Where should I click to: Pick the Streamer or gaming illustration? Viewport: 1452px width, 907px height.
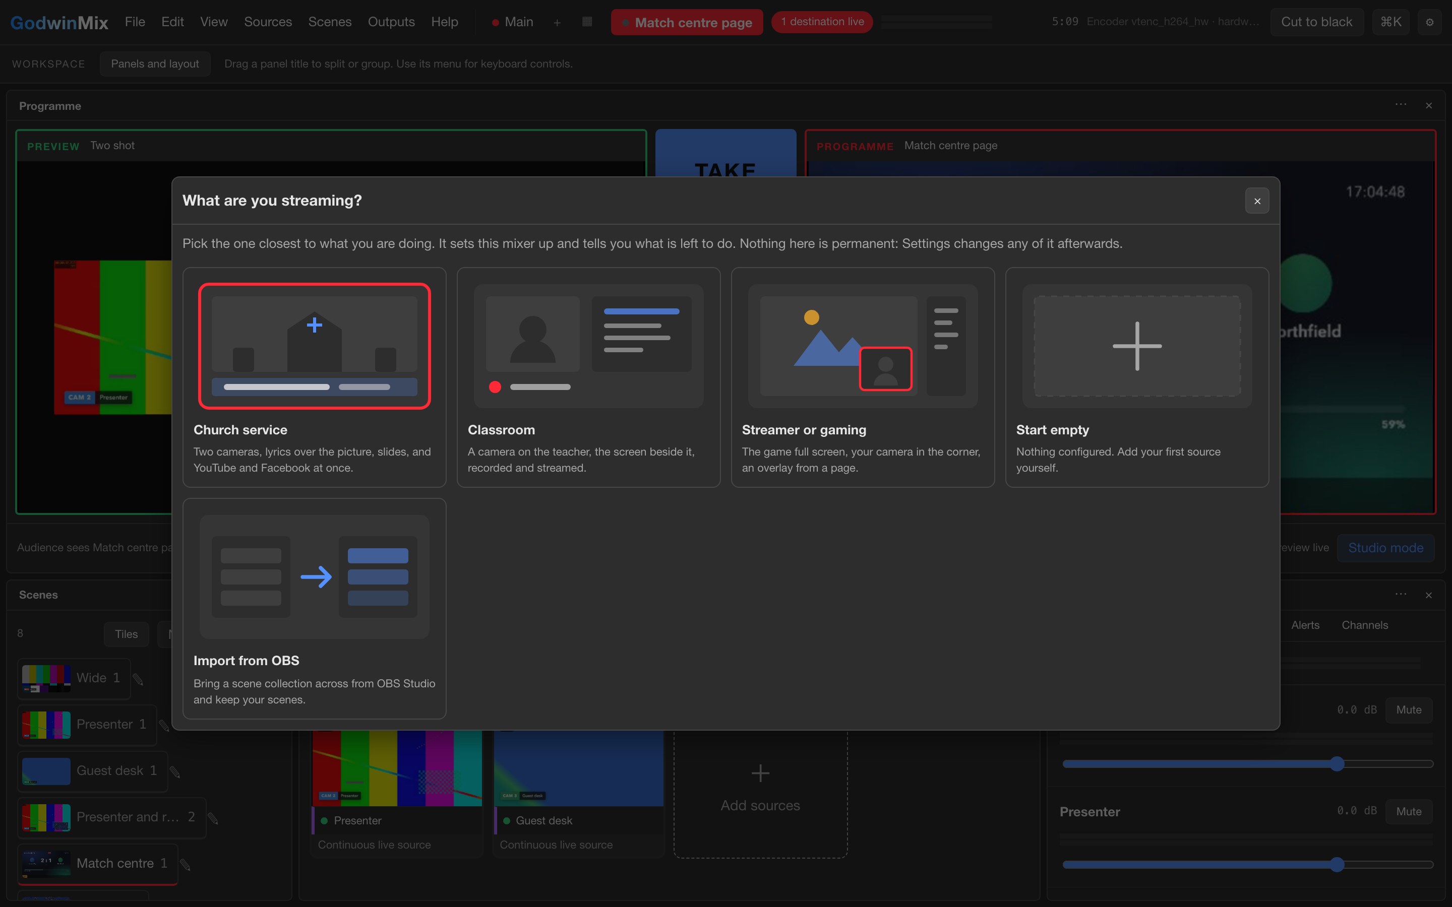[863, 346]
